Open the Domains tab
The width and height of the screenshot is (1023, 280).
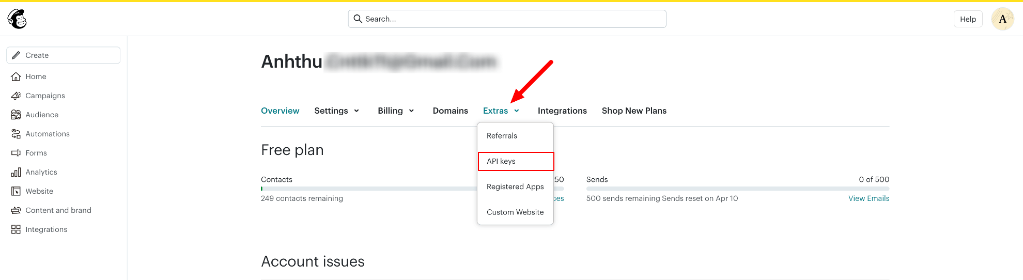[x=451, y=111]
